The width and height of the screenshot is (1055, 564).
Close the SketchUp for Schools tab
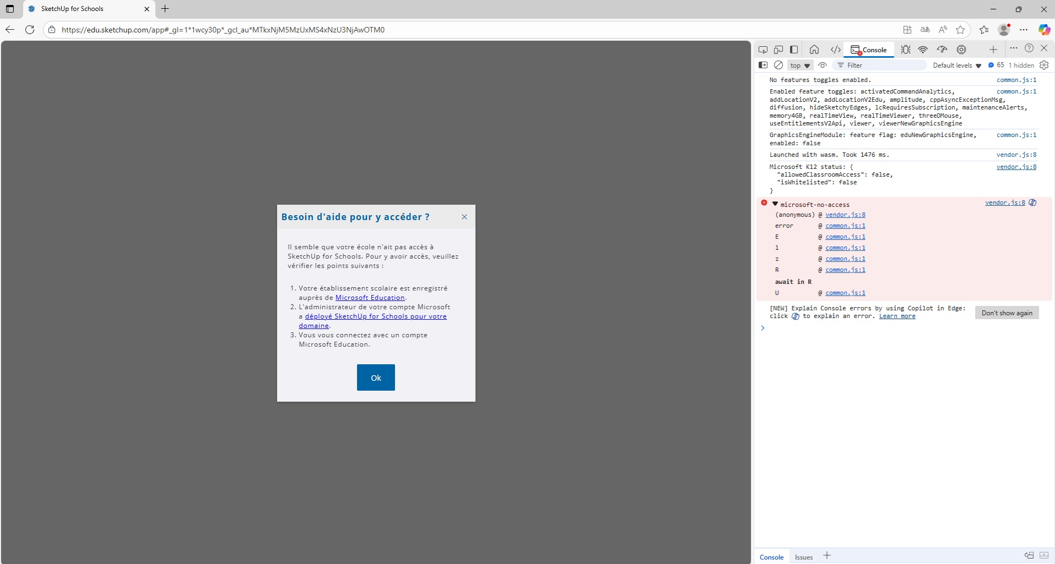point(147,9)
